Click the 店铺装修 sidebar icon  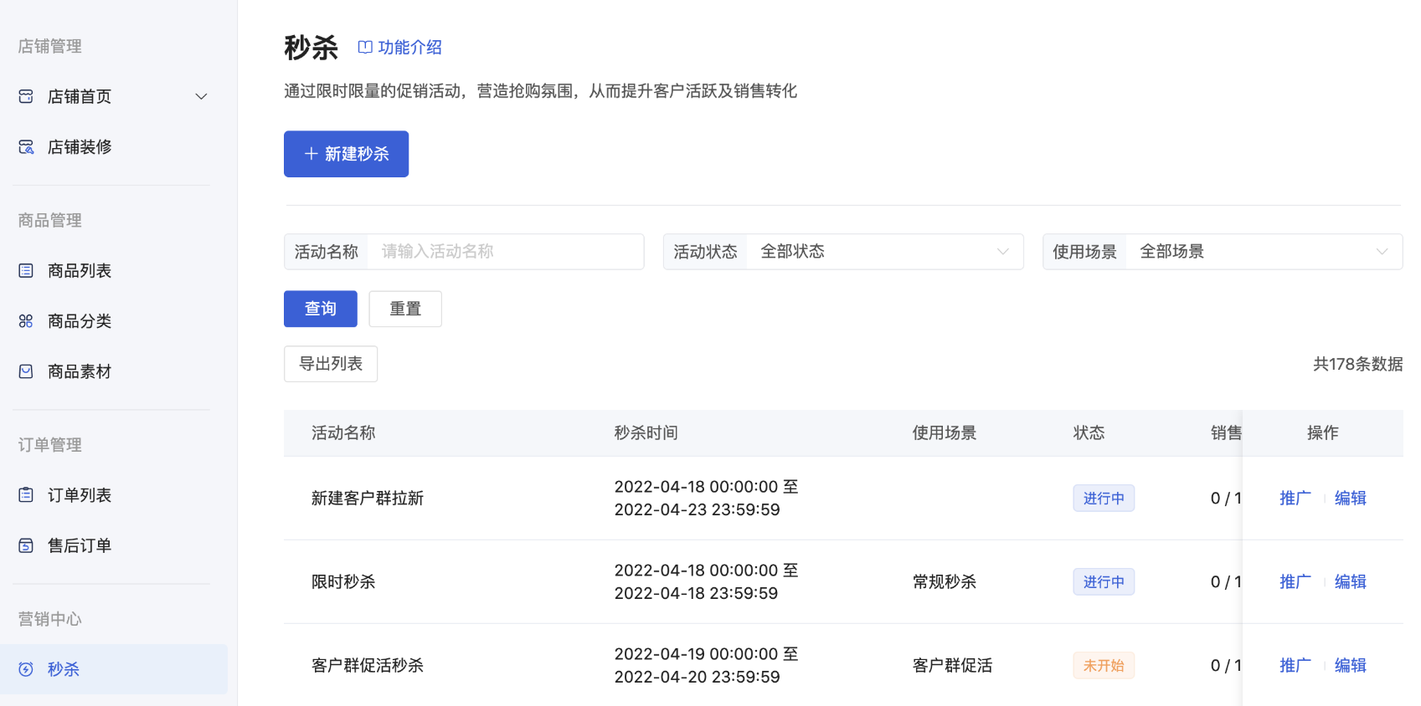(26, 147)
